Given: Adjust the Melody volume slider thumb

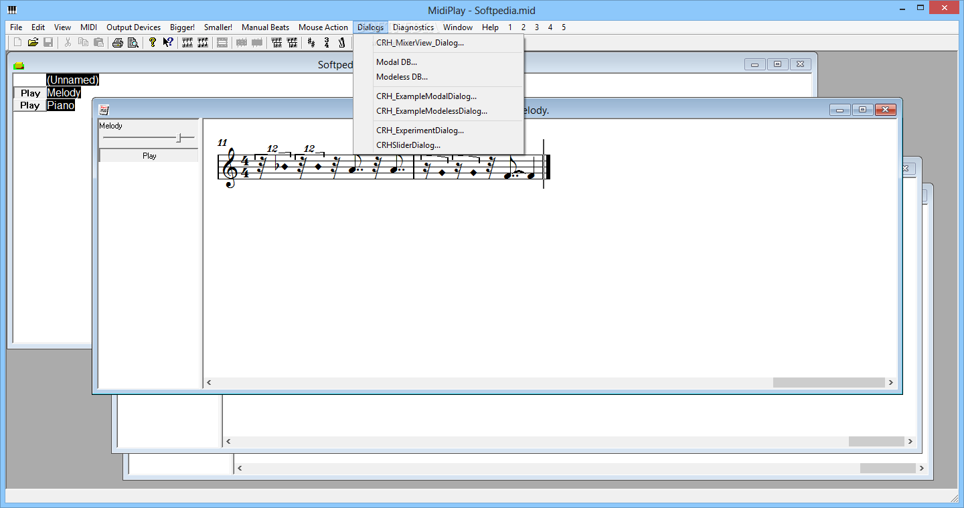Looking at the screenshot, I should point(178,138).
